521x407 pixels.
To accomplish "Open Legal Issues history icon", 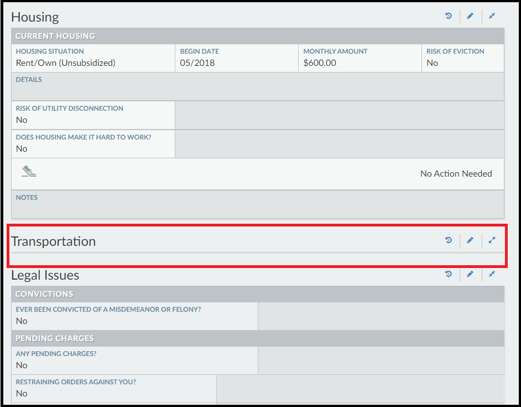I will (449, 274).
